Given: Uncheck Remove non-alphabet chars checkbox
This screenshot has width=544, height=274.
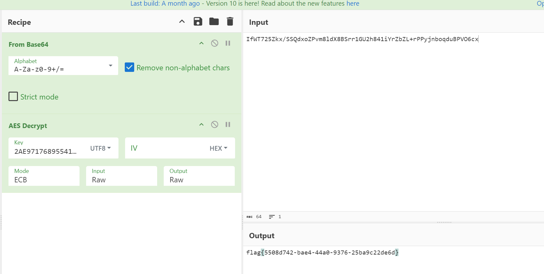Looking at the screenshot, I should (x=129, y=67).
